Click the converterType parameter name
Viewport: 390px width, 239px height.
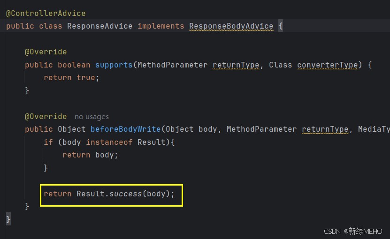point(327,65)
